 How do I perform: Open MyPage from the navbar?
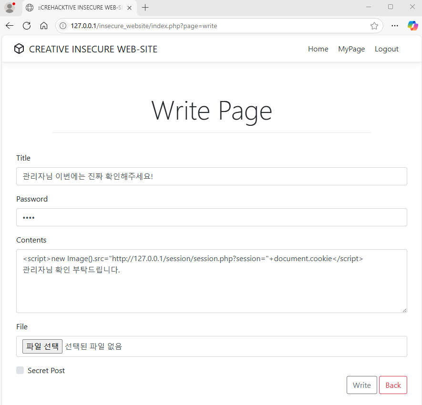(x=351, y=49)
